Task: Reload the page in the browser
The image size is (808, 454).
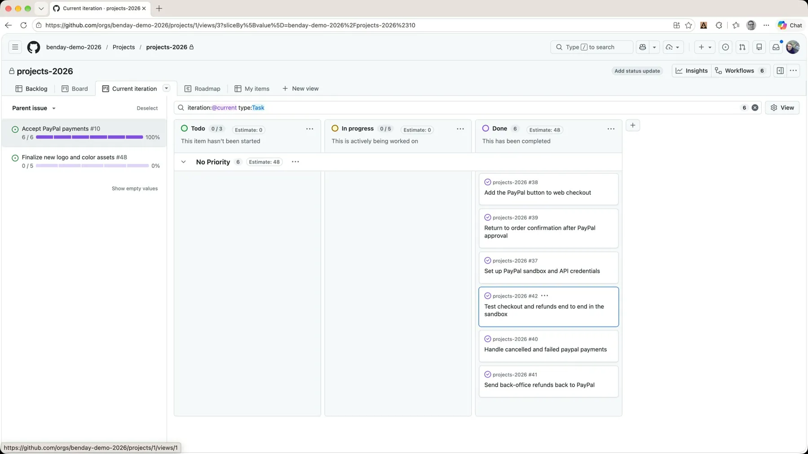Action: 23,25
